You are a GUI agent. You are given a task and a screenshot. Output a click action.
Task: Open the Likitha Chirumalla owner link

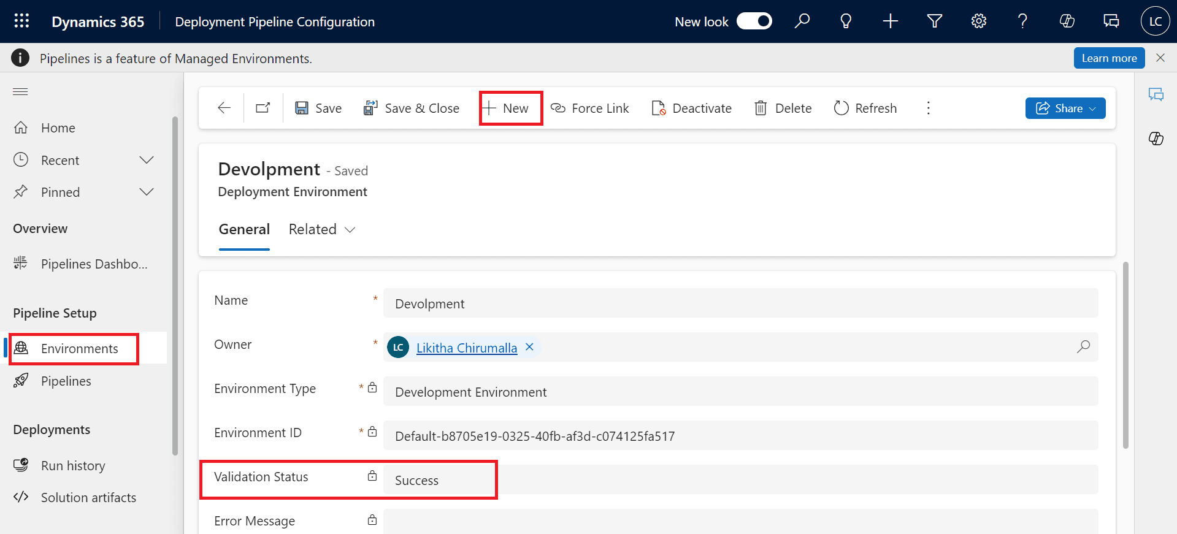pos(466,348)
